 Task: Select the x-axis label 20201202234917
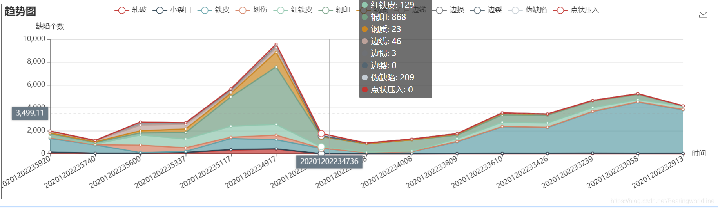pos(251,172)
